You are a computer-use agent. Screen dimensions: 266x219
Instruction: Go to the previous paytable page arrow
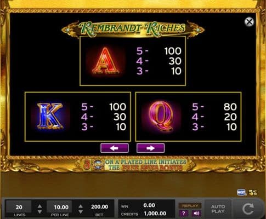tap(115, 148)
